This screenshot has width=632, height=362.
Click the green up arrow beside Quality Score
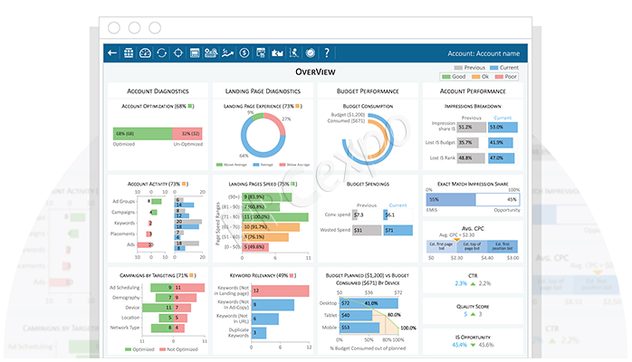click(x=474, y=314)
